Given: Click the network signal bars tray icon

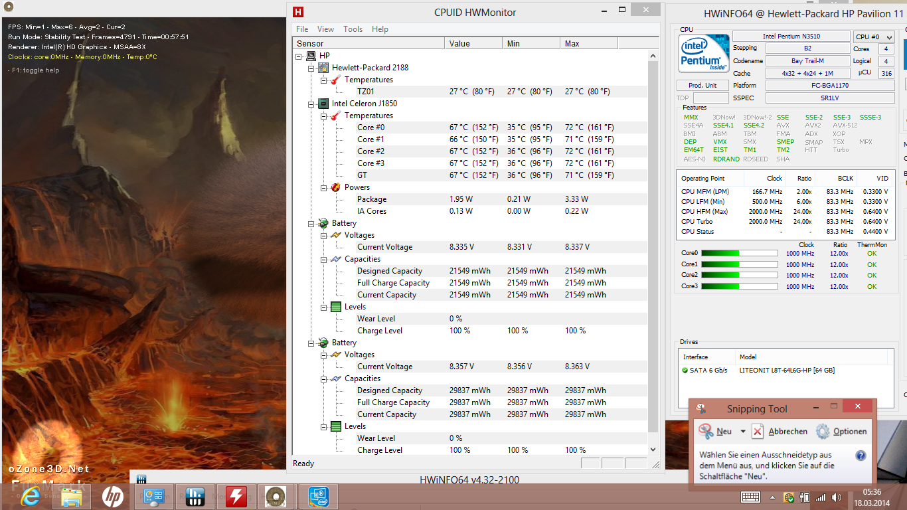Looking at the screenshot, I should pyautogui.click(x=821, y=497).
